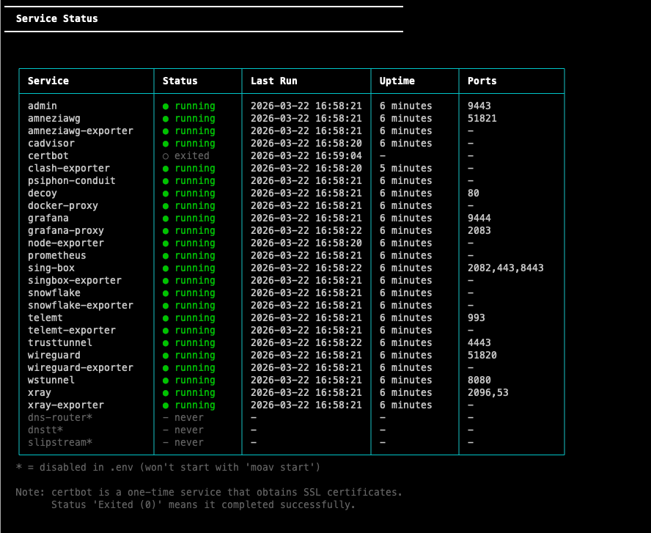Select the 'amneziawg-exporter' service name
651x533 pixels.
(81, 131)
